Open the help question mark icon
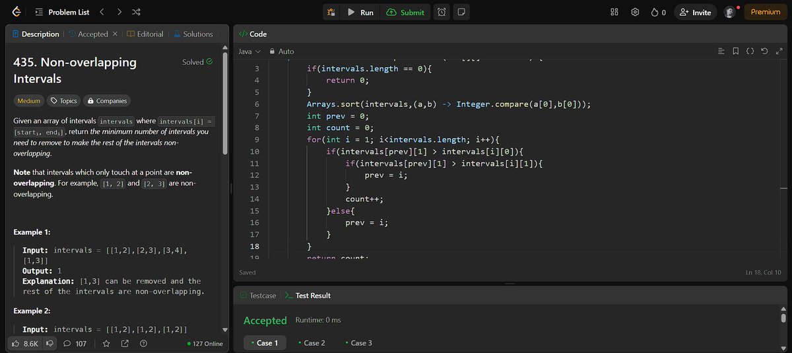The image size is (792, 353). (x=143, y=344)
